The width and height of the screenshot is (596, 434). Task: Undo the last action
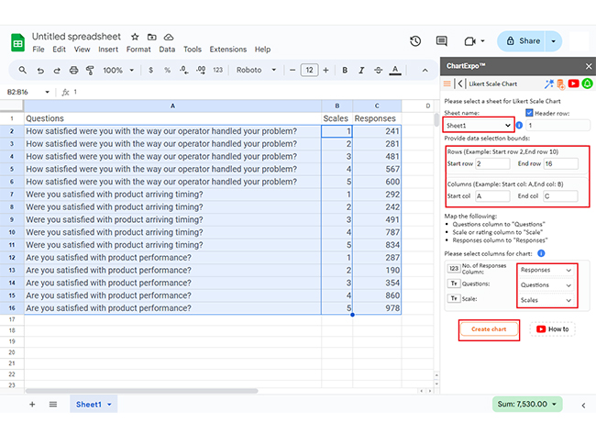tap(40, 71)
